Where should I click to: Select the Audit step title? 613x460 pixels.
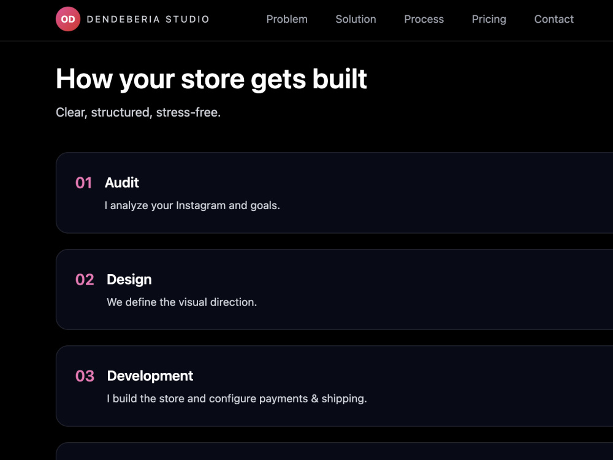(x=121, y=182)
